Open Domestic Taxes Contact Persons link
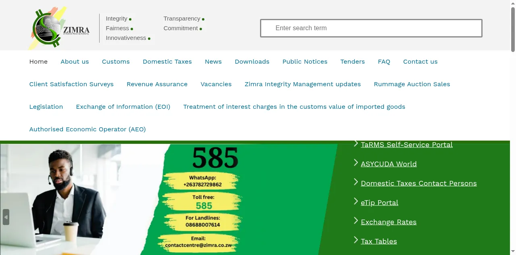516x255 pixels. pos(419,183)
